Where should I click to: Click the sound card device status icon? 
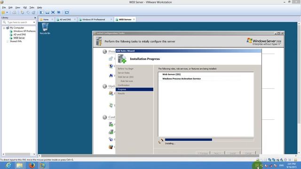pyautogui.click(x=281, y=160)
